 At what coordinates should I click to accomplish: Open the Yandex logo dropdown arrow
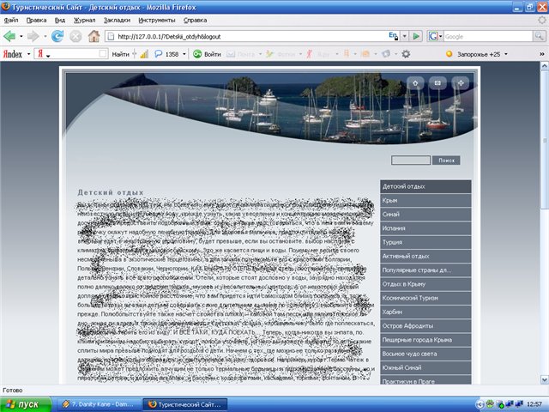pos(28,54)
